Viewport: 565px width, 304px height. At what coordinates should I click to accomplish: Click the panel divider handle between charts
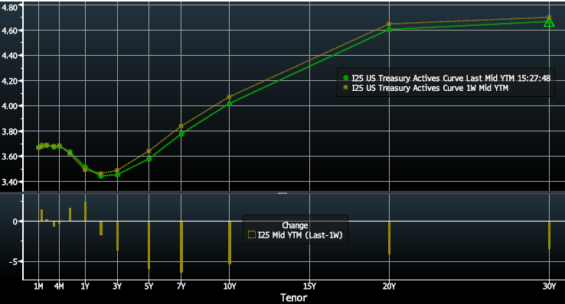pos(282,193)
